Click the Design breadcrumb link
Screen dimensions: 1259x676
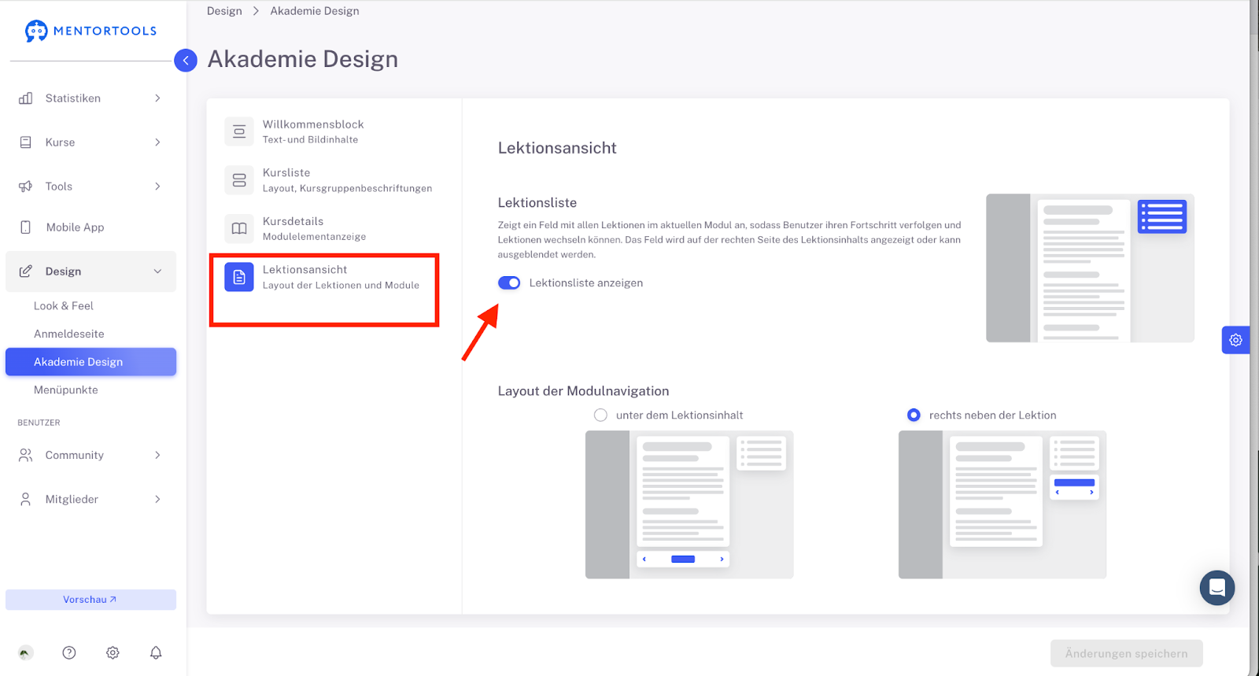(x=224, y=11)
